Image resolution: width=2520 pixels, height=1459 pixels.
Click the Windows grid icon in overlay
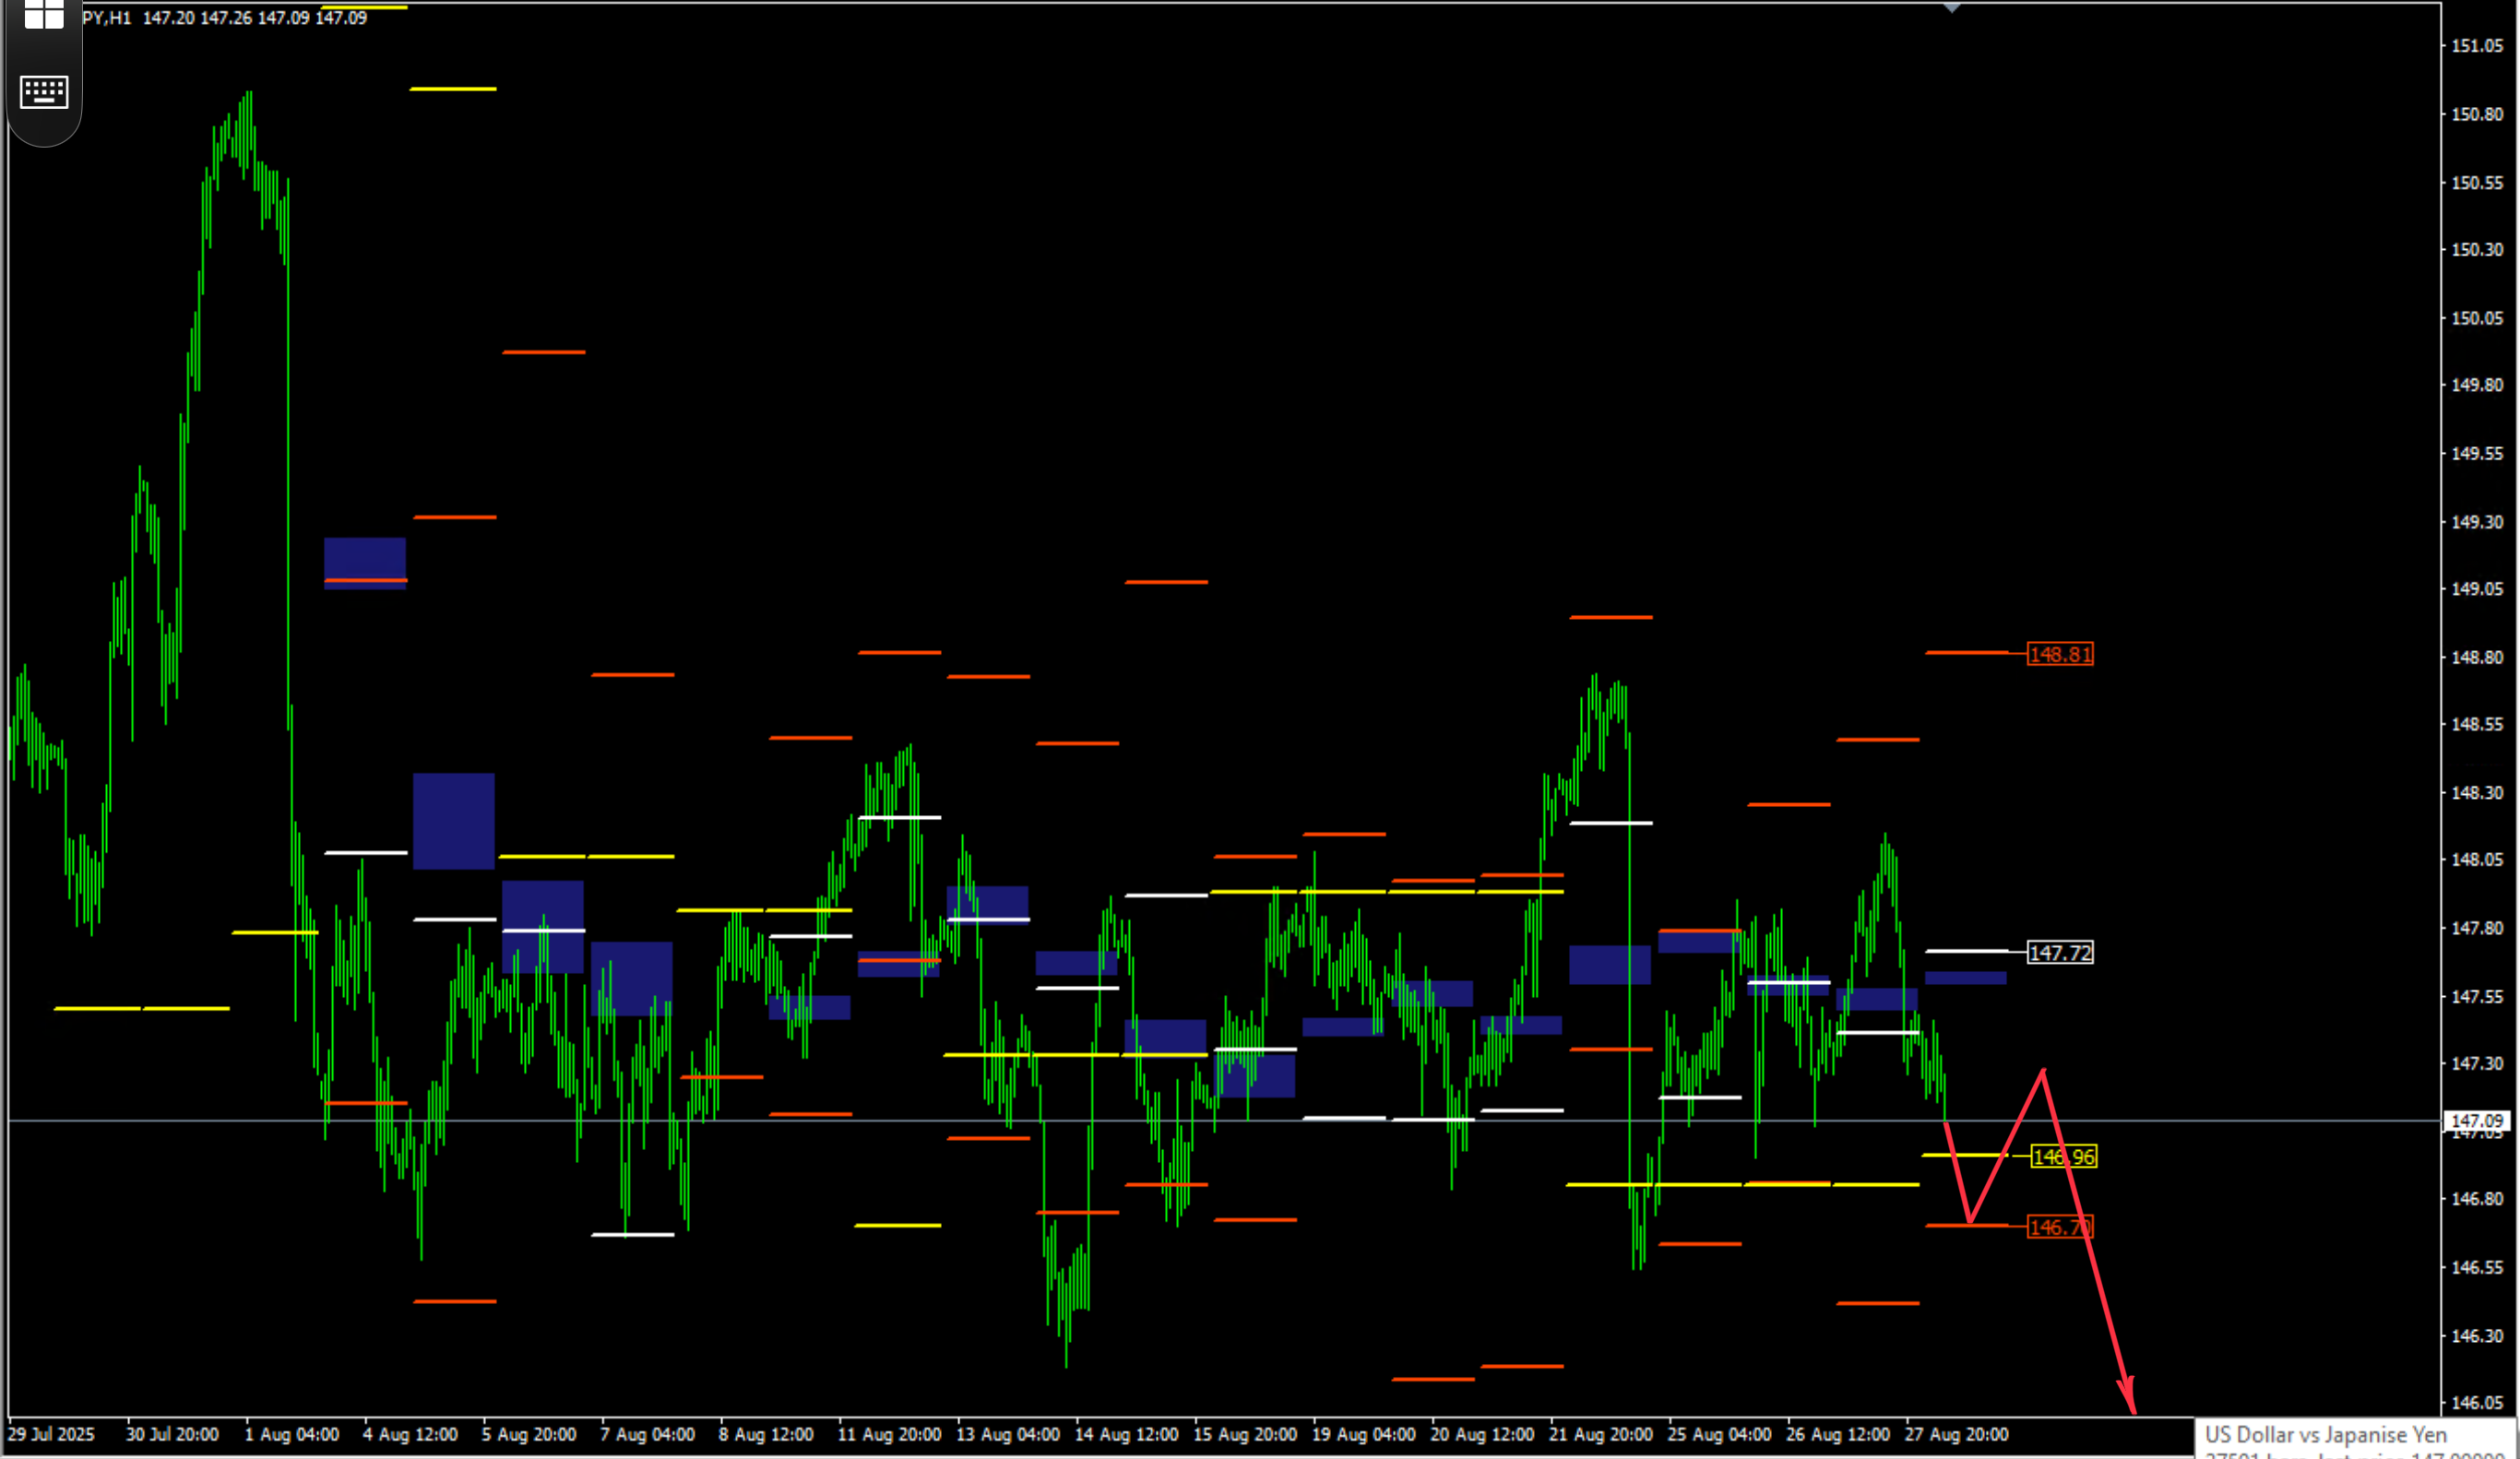pyautogui.click(x=44, y=14)
